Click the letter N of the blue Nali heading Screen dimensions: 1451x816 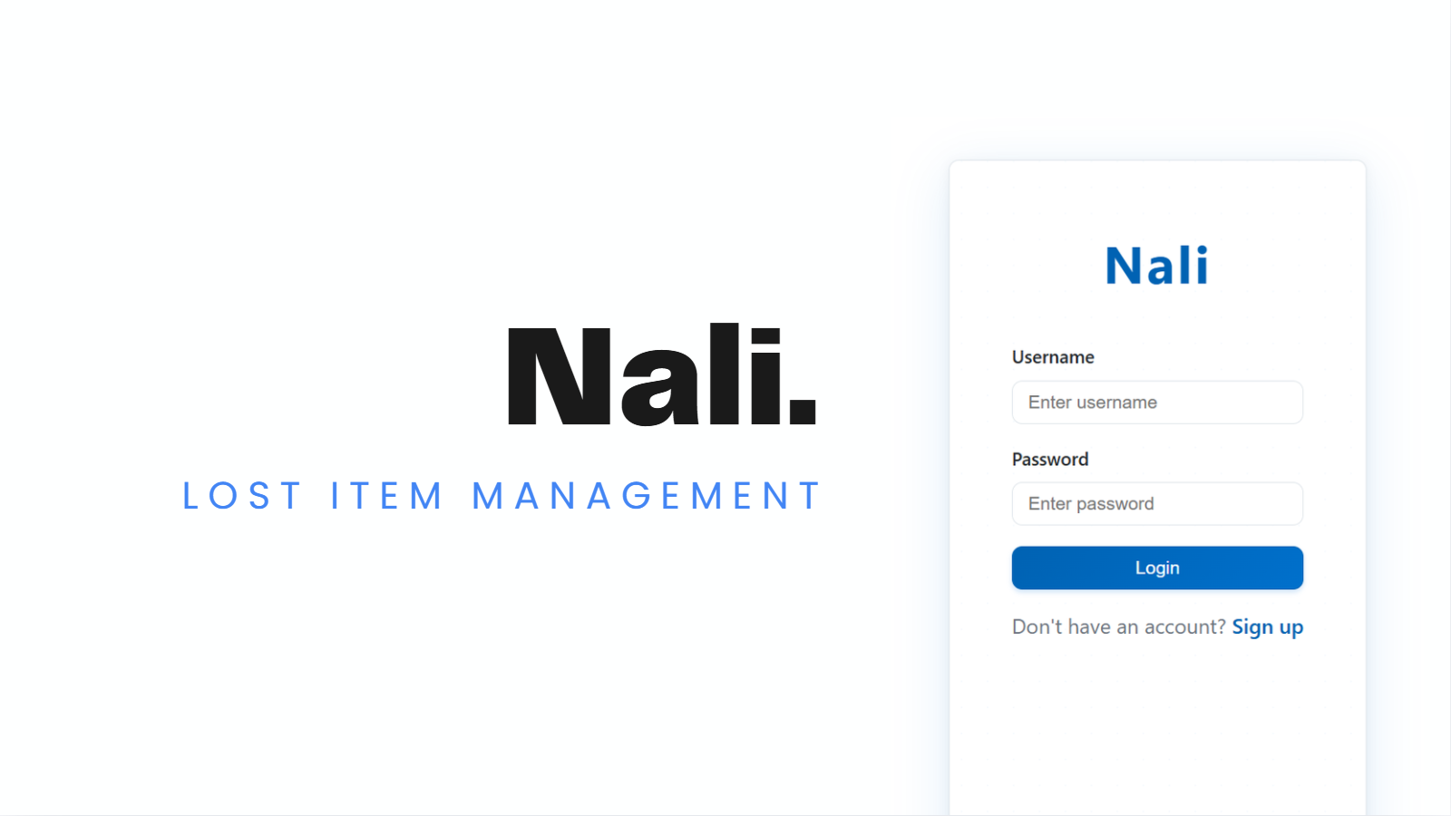1125,267
